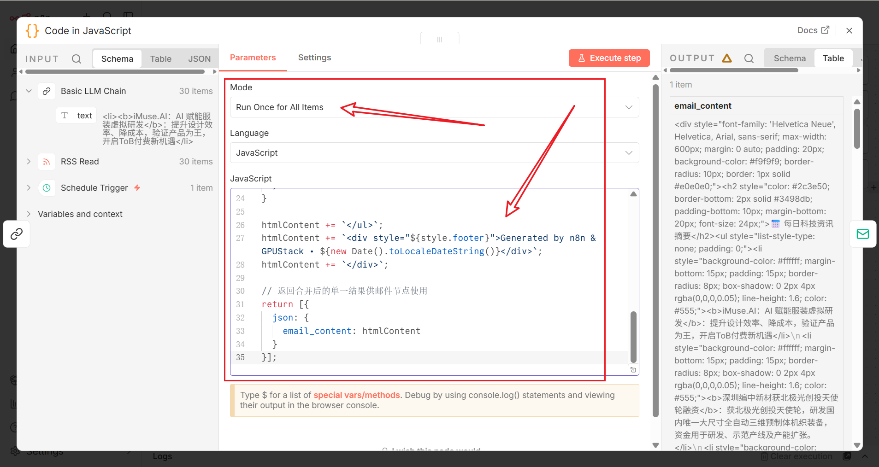Image resolution: width=879 pixels, height=467 pixels.
Task: Click the search icon in INPUT panel
Action: click(x=77, y=59)
